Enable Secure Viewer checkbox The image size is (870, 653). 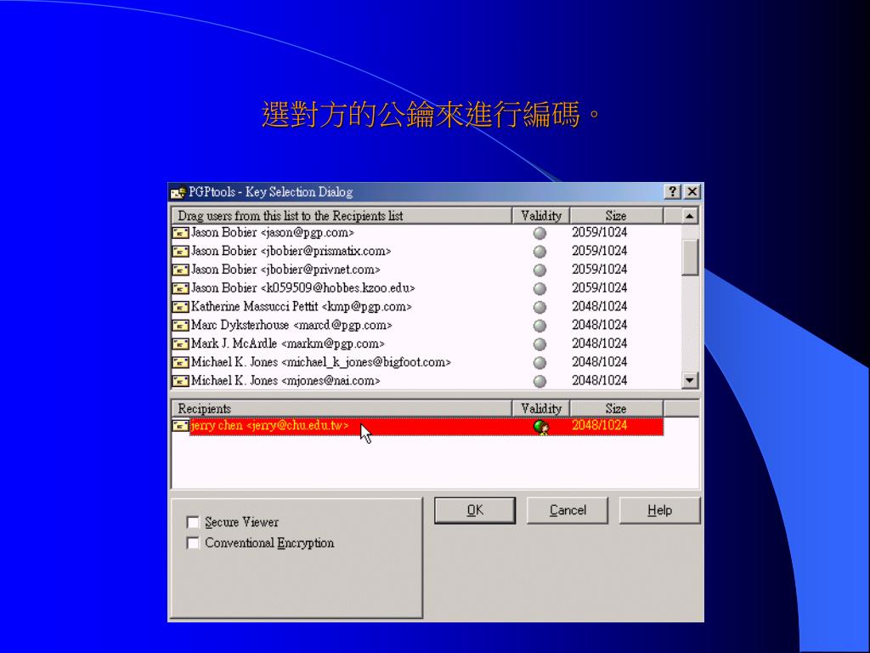point(193,522)
